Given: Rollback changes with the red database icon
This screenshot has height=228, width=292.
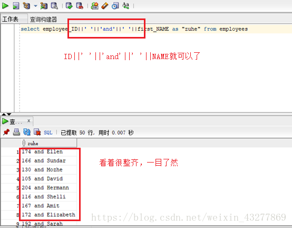Looking at the screenshot, I should pyautogui.click(x=80, y=6).
